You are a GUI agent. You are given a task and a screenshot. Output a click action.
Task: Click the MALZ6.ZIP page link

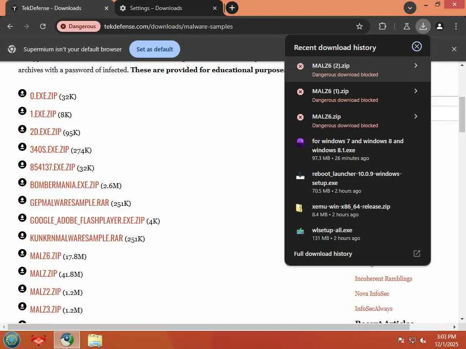pos(46,256)
